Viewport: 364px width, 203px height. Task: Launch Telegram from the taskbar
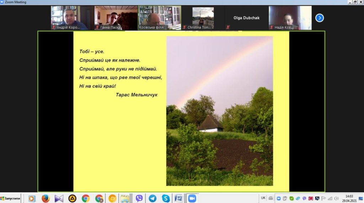tap(152, 198)
